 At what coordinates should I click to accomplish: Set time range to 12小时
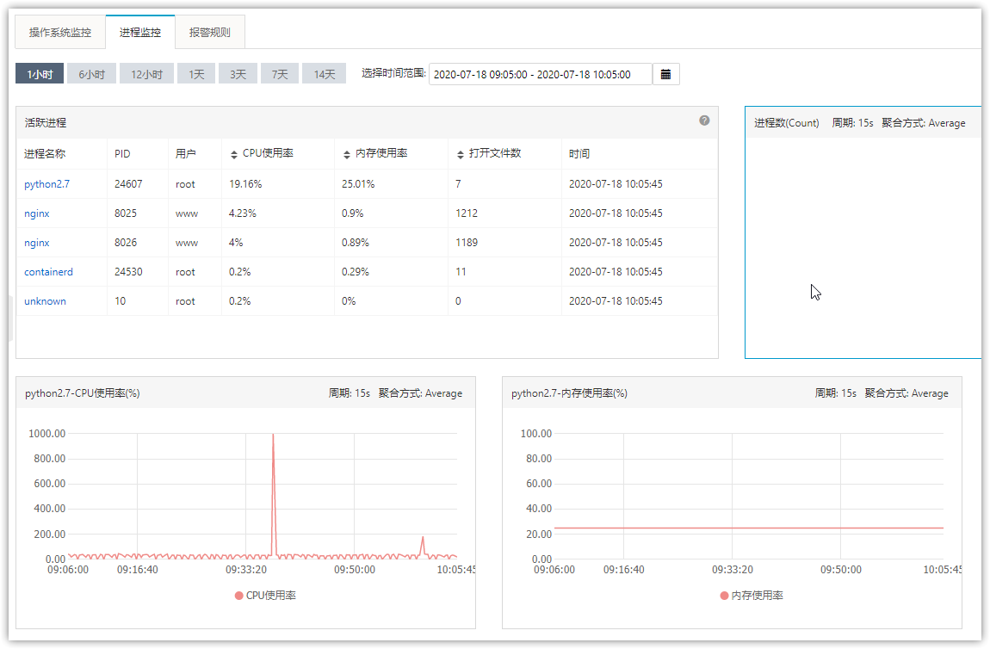pos(146,75)
